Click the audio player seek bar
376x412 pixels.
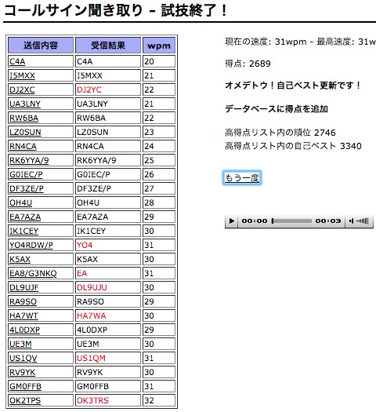coord(291,221)
